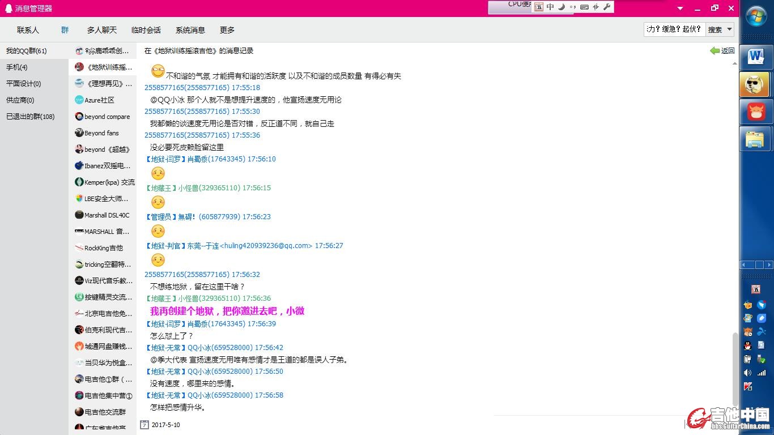Click sender 肖蜀泰(17643345) at 17:56:39

point(210,323)
